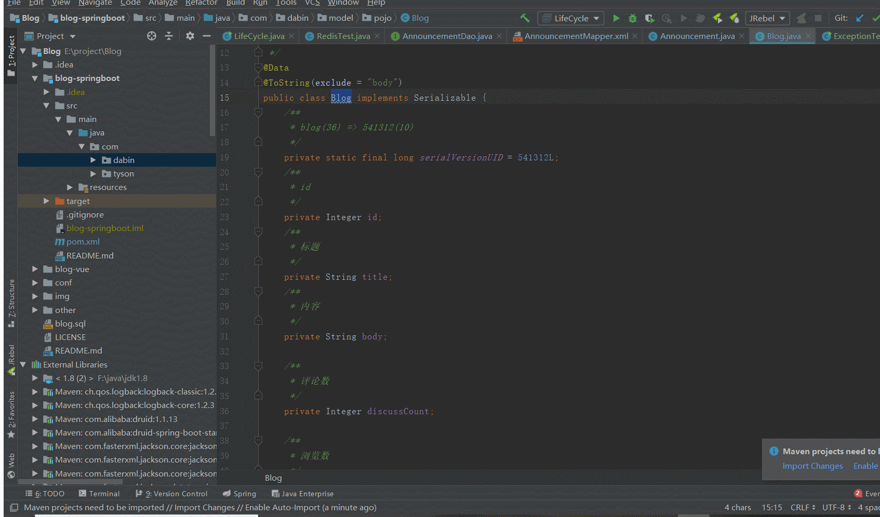Screen dimensions: 880x517
Task: Run with coverage shield icon
Action: coord(649,18)
